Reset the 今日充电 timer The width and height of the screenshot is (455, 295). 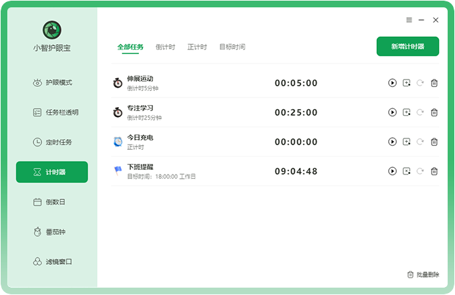(x=420, y=142)
